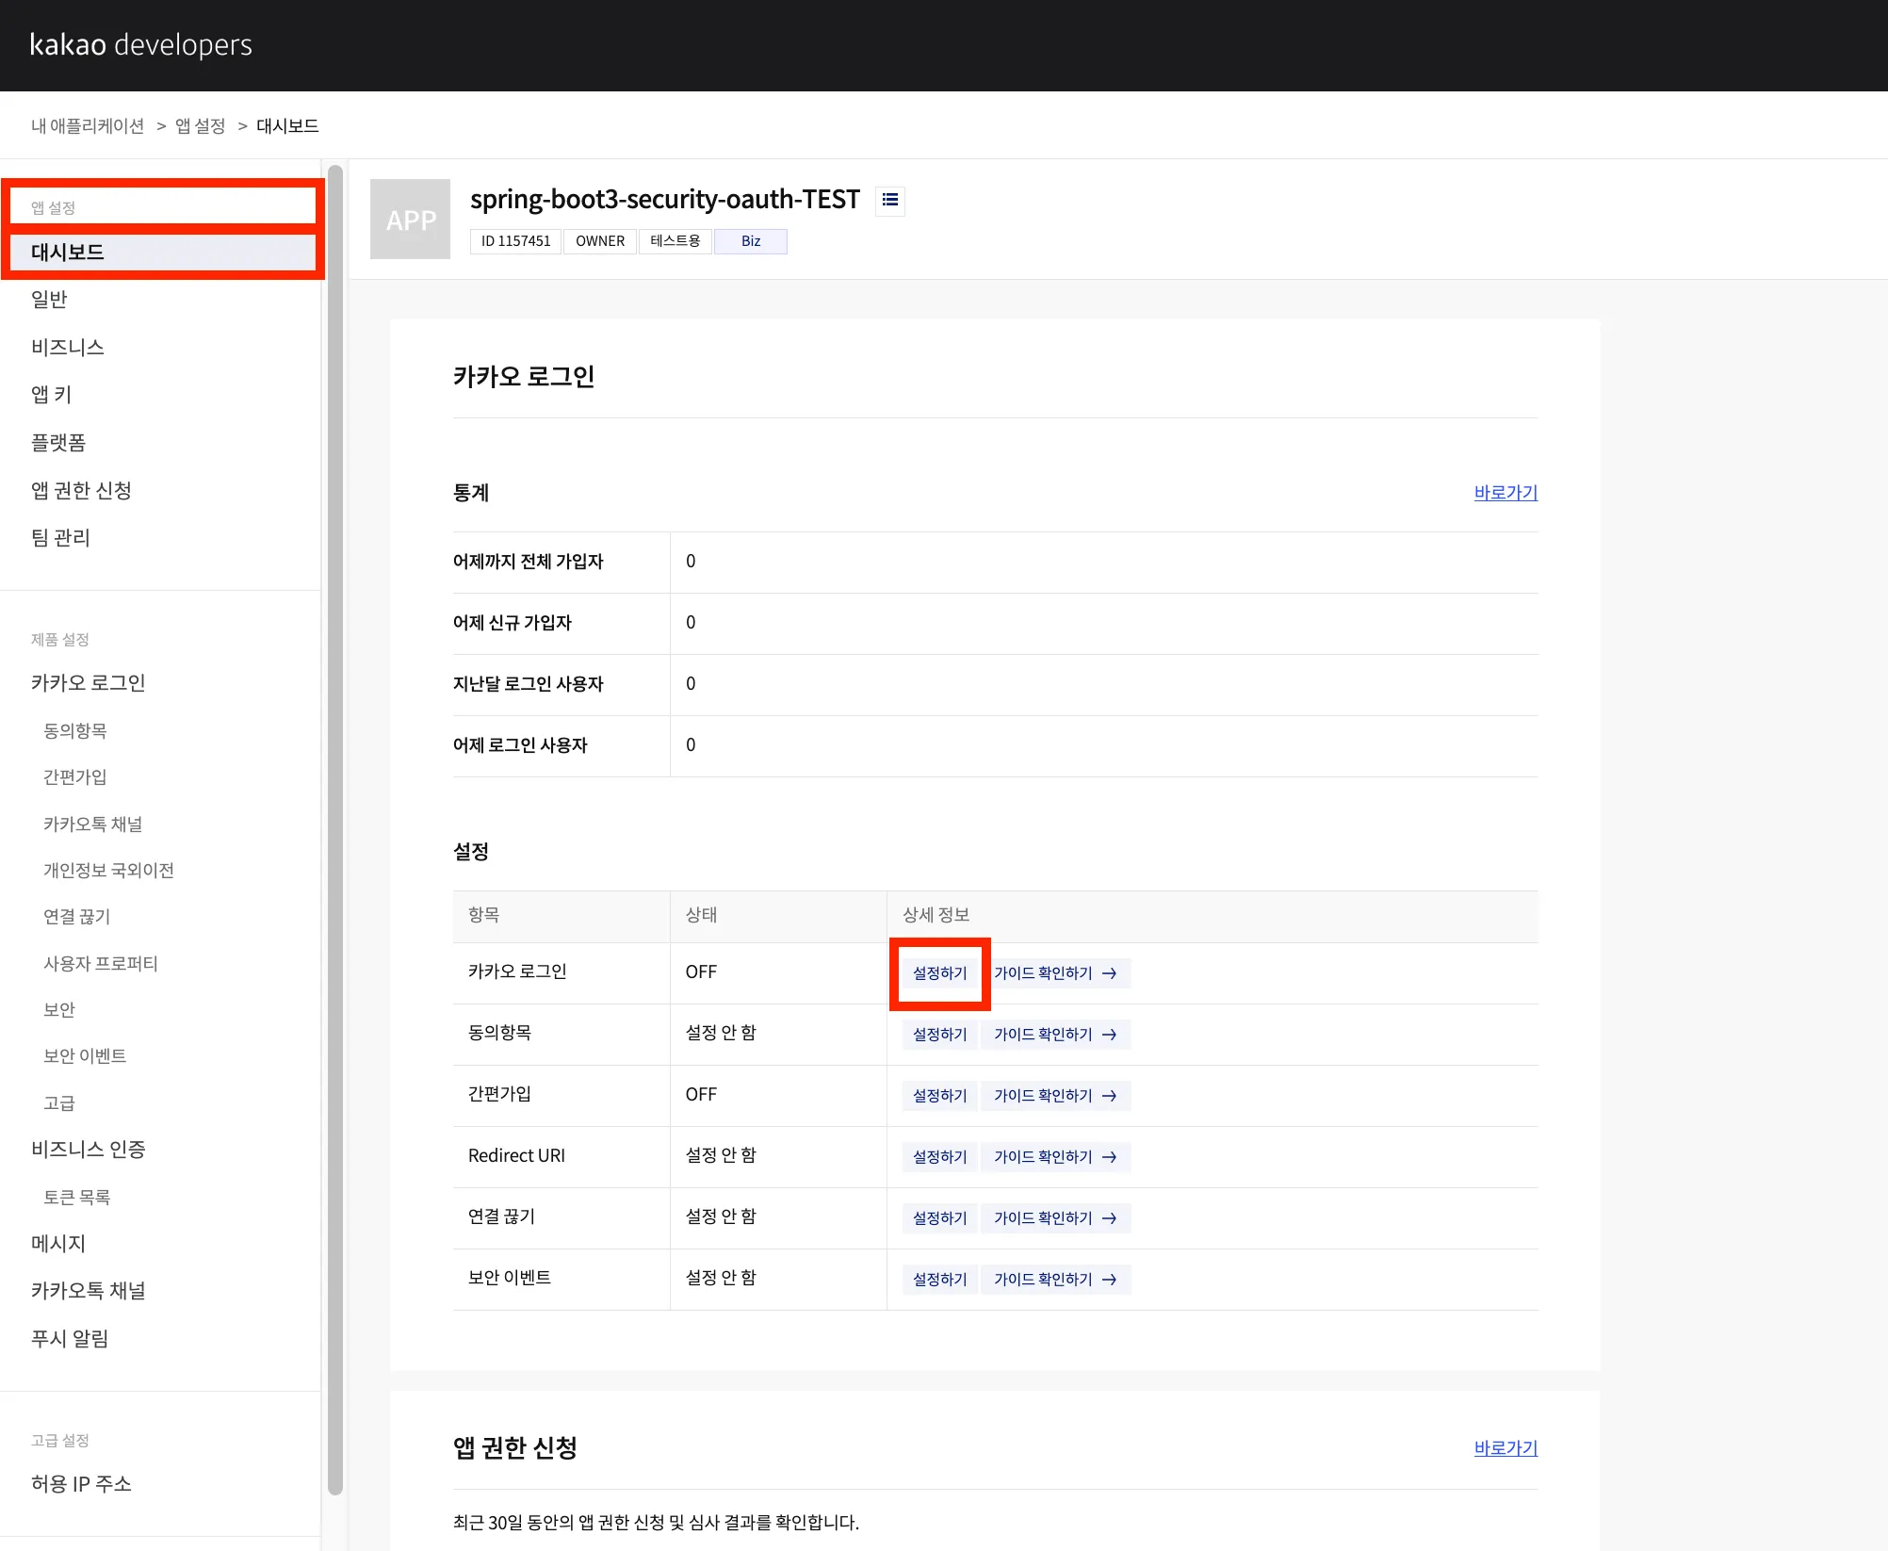This screenshot has height=1551, width=1888.
Task: Open 비즈니스 인증 sidebar section
Action: pyautogui.click(x=89, y=1150)
